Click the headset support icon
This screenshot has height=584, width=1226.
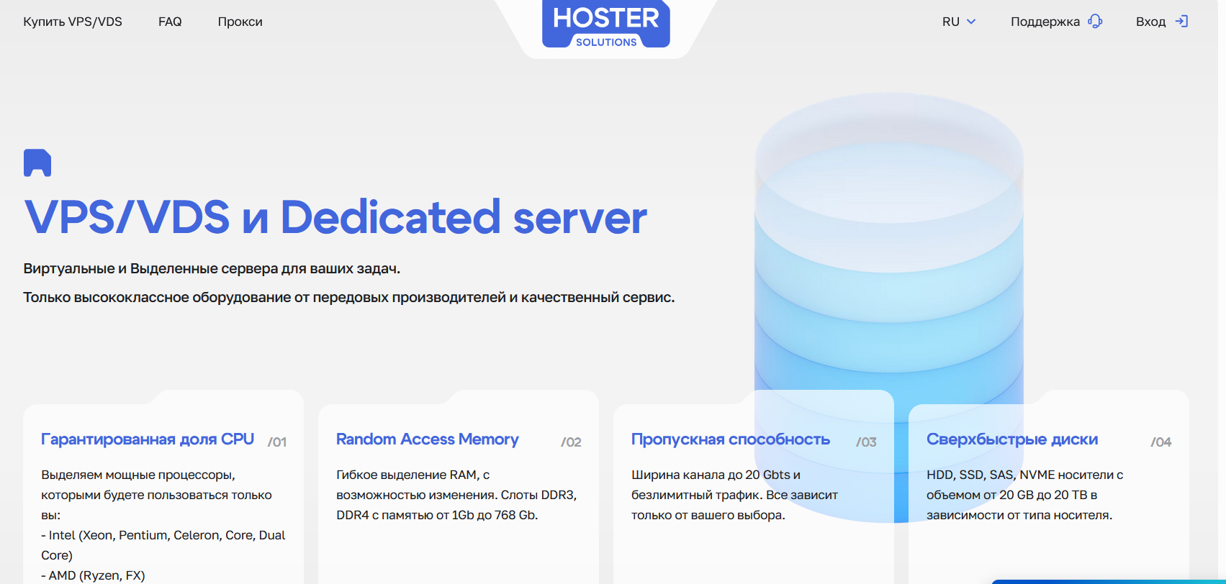1095,22
